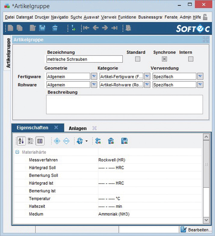Toggle the property description list icon

pyautogui.click(x=40, y=141)
